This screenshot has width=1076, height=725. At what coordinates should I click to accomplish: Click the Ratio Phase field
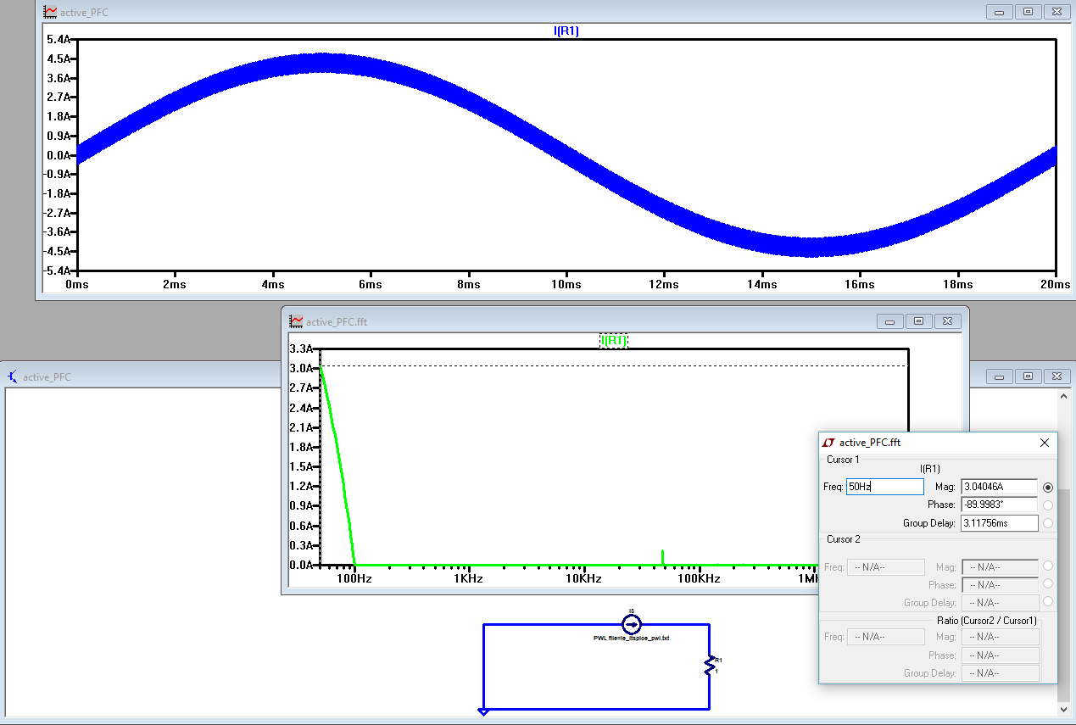[999, 655]
